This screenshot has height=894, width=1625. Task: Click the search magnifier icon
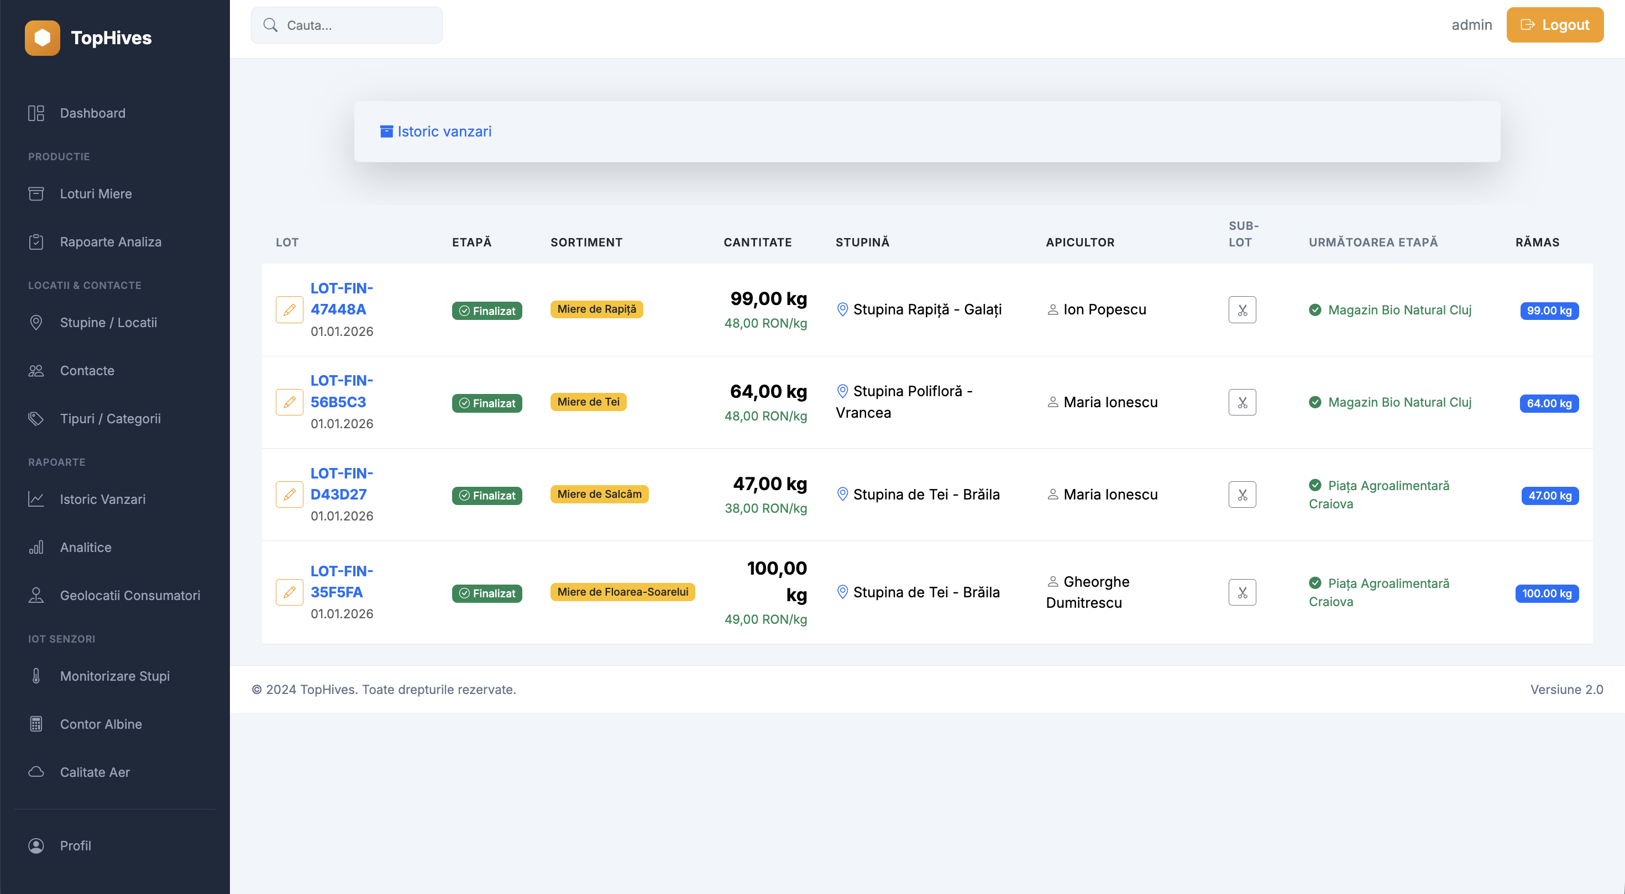tap(271, 25)
